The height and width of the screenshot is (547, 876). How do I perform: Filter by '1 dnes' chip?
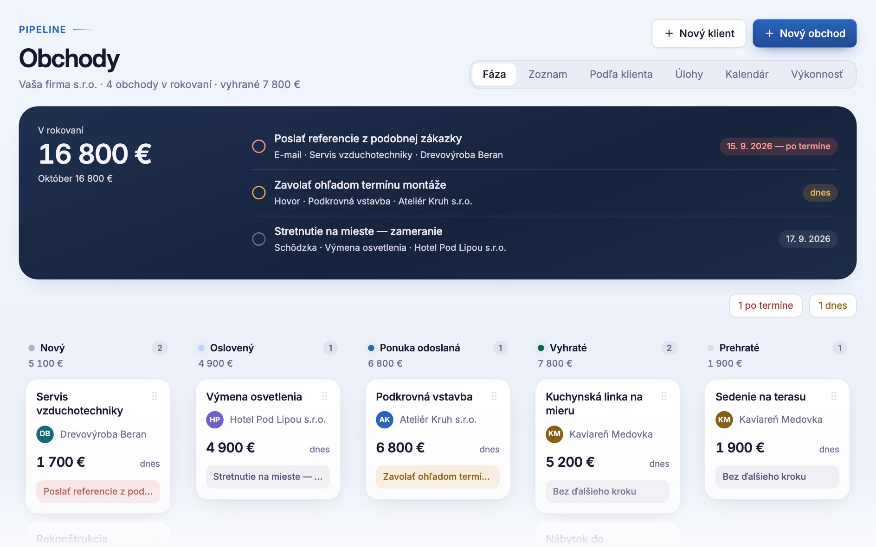(832, 305)
